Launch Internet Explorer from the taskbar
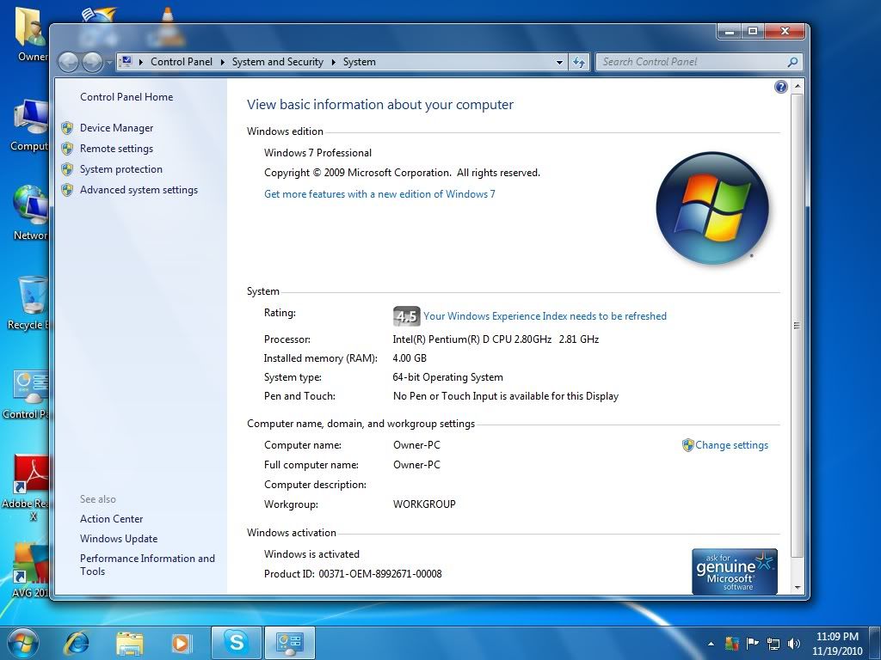This screenshot has width=881, height=660. (77, 643)
